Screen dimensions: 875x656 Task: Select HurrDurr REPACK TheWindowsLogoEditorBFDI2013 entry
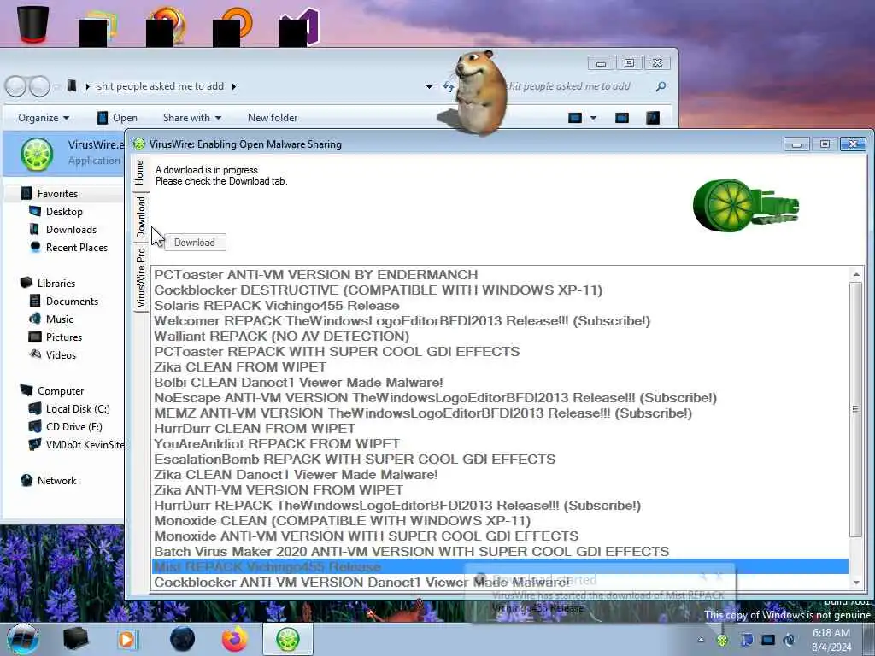pos(501,506)
